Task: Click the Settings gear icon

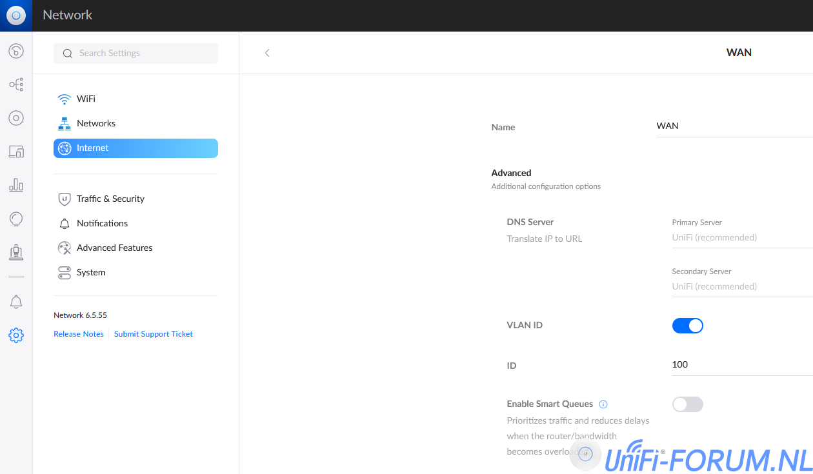Action: click(16, 335)
